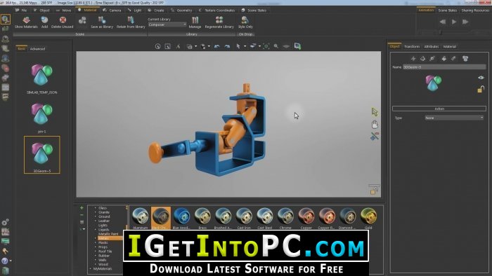Open the Transform tab in properties panel

point(412,46)
